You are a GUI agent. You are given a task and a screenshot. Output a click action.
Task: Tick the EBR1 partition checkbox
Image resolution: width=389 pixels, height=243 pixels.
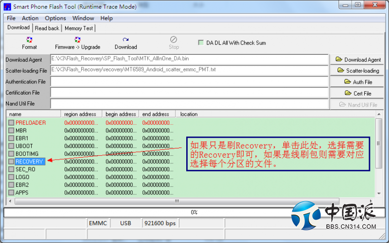point(11,138)
